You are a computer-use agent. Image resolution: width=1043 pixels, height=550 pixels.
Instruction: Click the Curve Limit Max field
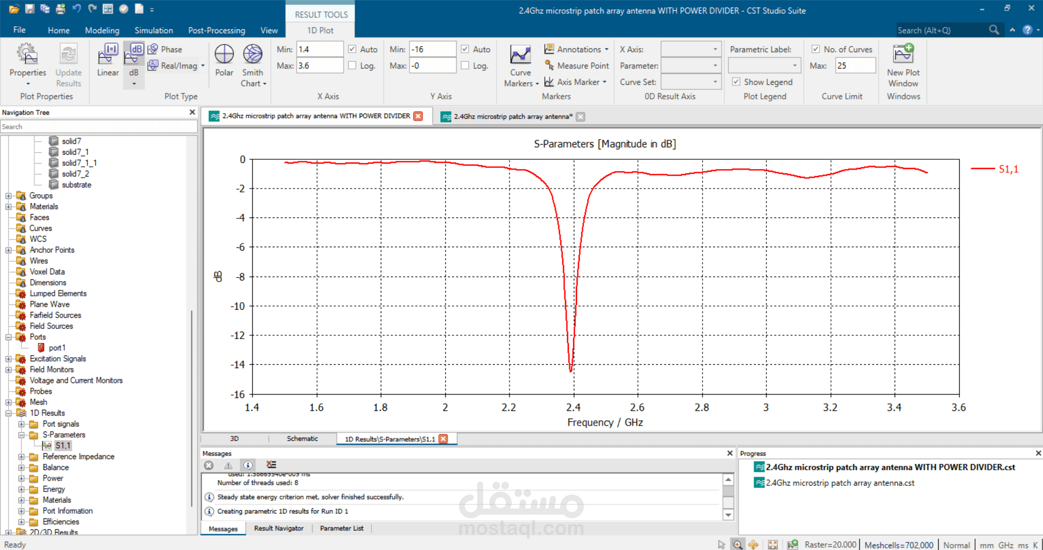point(855,65)
